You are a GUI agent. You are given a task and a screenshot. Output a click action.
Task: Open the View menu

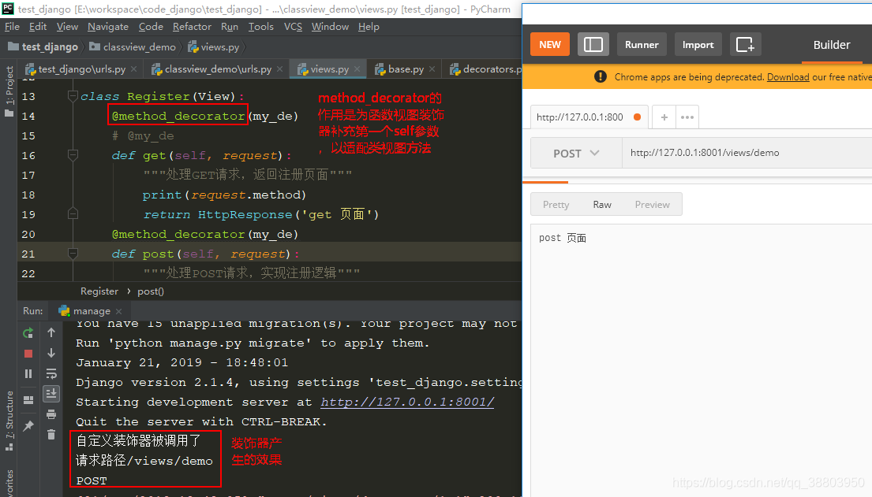click(x=67, y=27)
